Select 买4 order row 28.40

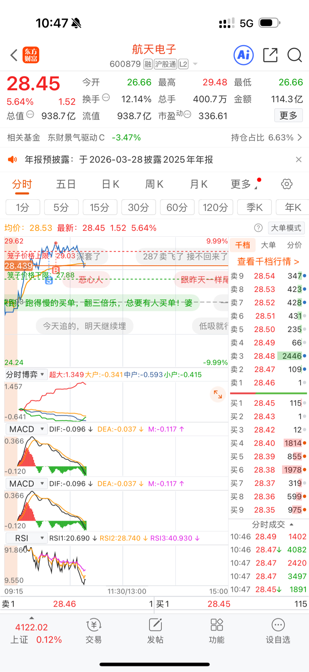pos(268,443)
